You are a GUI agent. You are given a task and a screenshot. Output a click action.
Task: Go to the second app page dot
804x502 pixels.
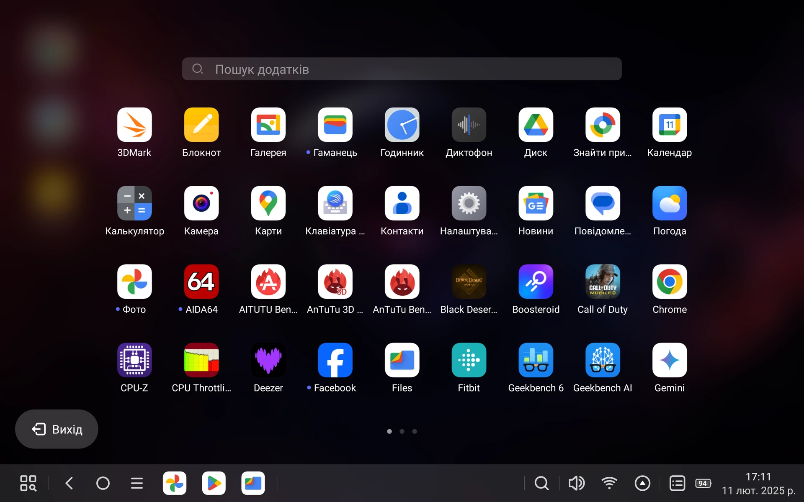[x=402, y=431]
